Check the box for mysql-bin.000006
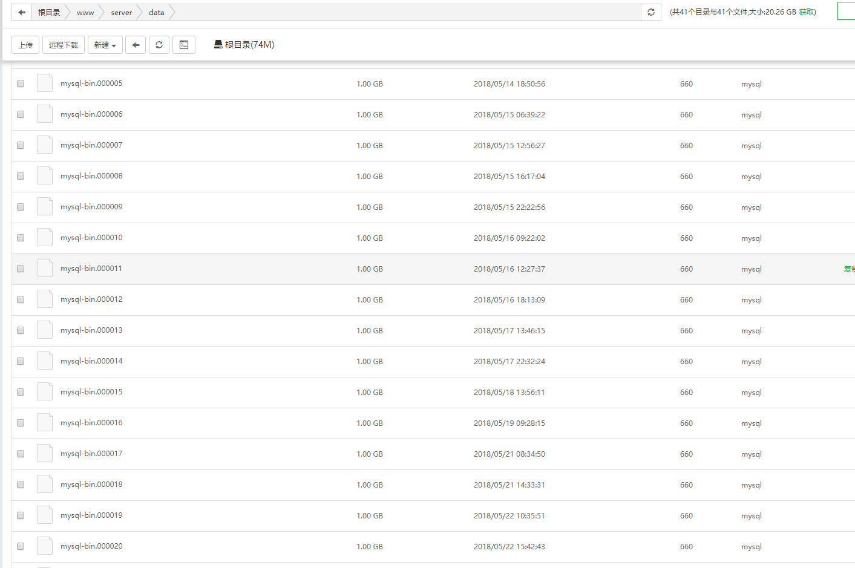 click(21, 114)
